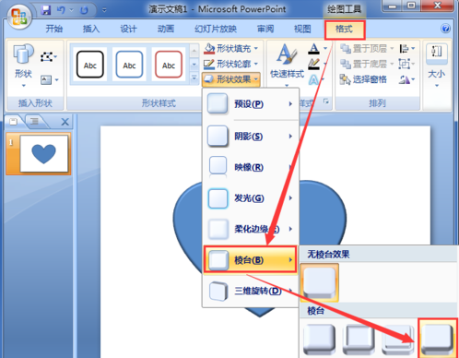Viewport: 459px width, 358px height.
Task: Open 三维旋转(D) 3-D rotation submenu
Action: click(250, 291)
